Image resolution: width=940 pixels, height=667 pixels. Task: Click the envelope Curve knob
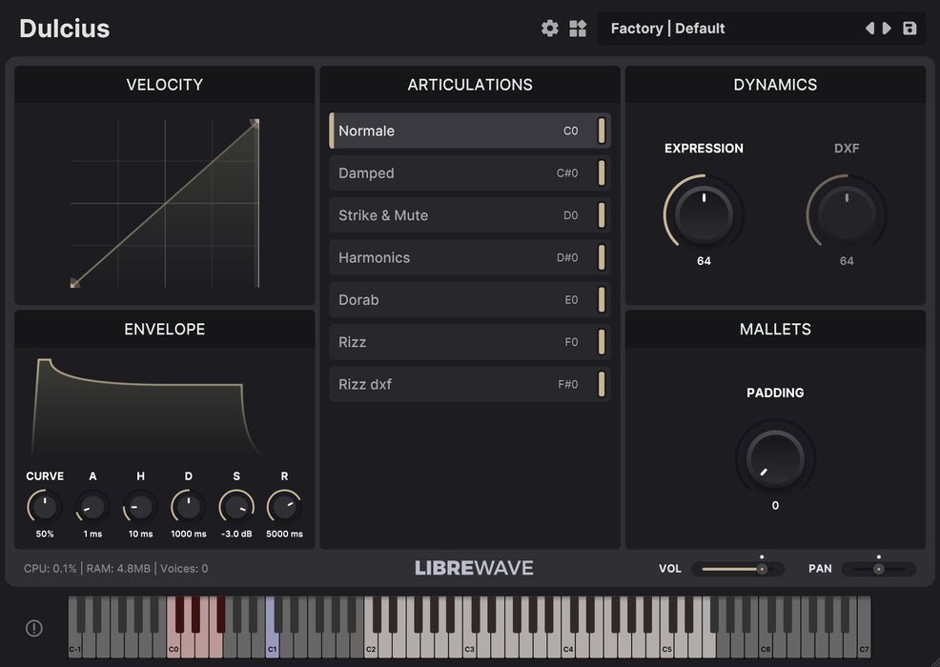(x=45, y=506)
